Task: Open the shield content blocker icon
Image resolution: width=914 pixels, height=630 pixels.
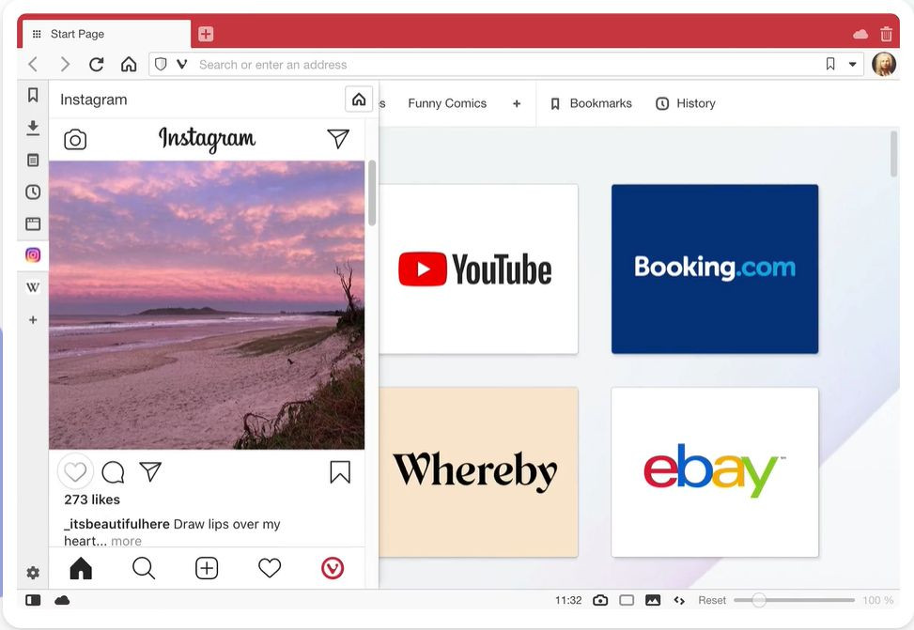Action: [161, 64]
